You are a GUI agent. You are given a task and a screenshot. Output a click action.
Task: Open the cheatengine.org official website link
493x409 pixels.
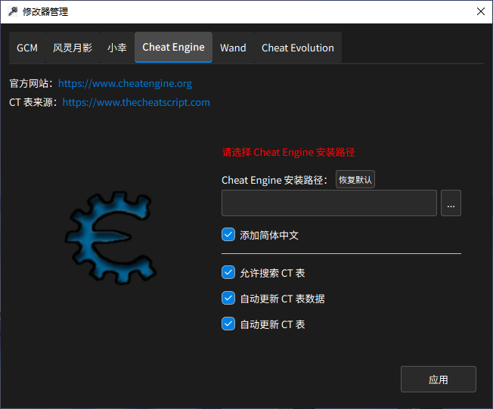point(125,83)
